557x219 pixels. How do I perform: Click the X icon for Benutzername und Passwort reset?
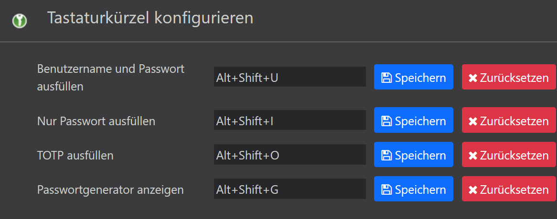[473, 78]
